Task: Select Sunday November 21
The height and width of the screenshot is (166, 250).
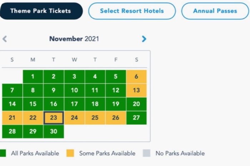Action: click(12, 118)
